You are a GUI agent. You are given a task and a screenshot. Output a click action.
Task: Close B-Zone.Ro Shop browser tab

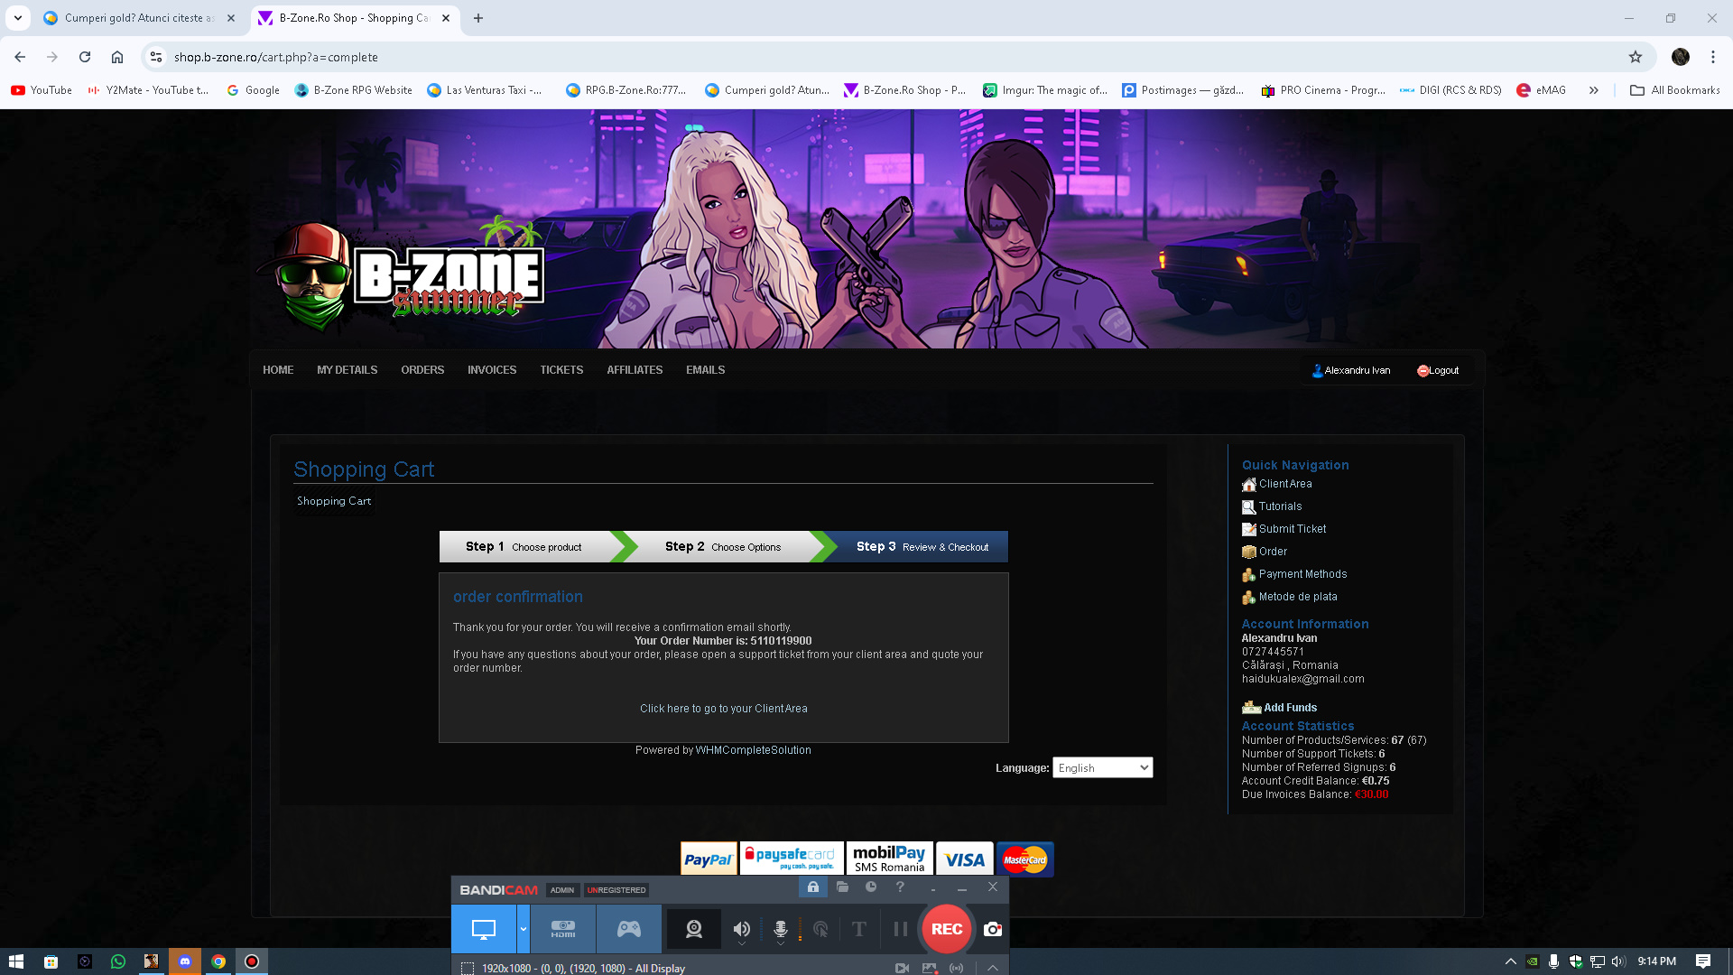pos(446,18)
